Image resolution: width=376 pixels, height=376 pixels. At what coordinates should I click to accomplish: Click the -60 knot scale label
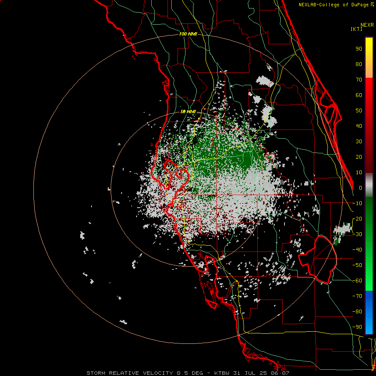[x=357, y=281]
